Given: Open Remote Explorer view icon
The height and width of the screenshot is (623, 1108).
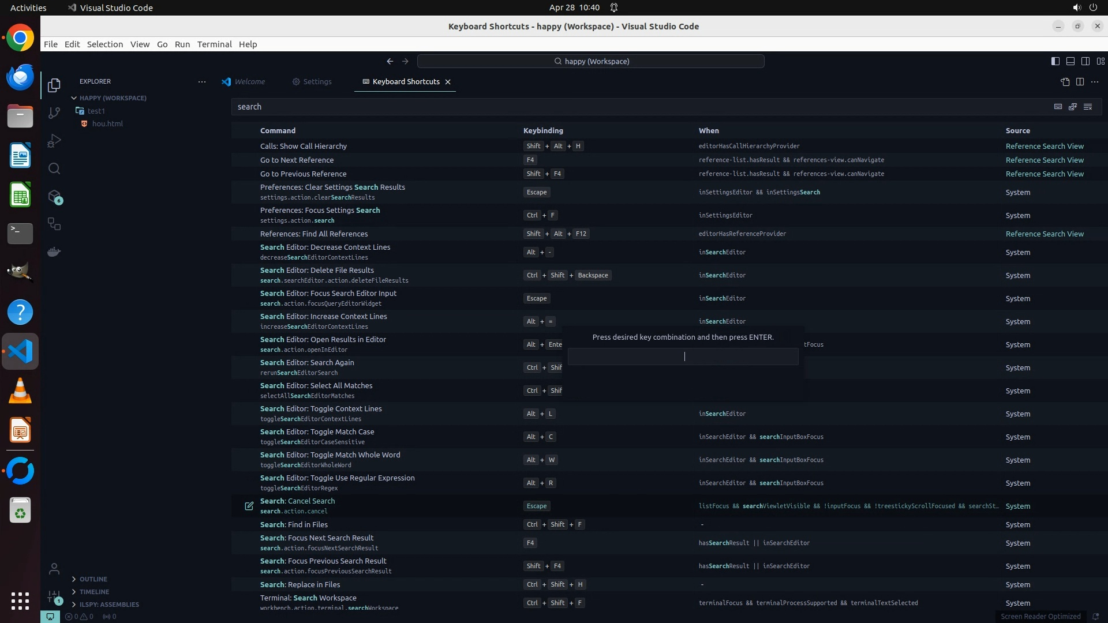Looking at the screenshot, I should (54, 224).
